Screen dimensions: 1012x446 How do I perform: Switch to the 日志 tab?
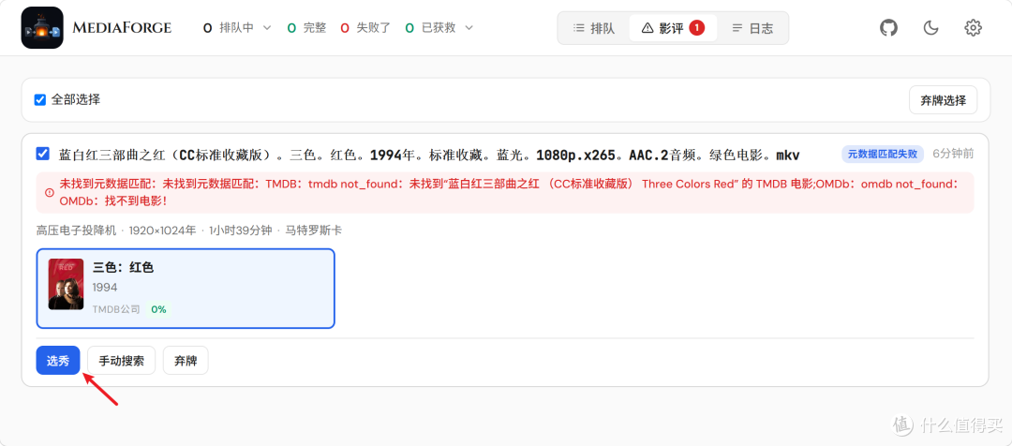(x=752, y=28)
